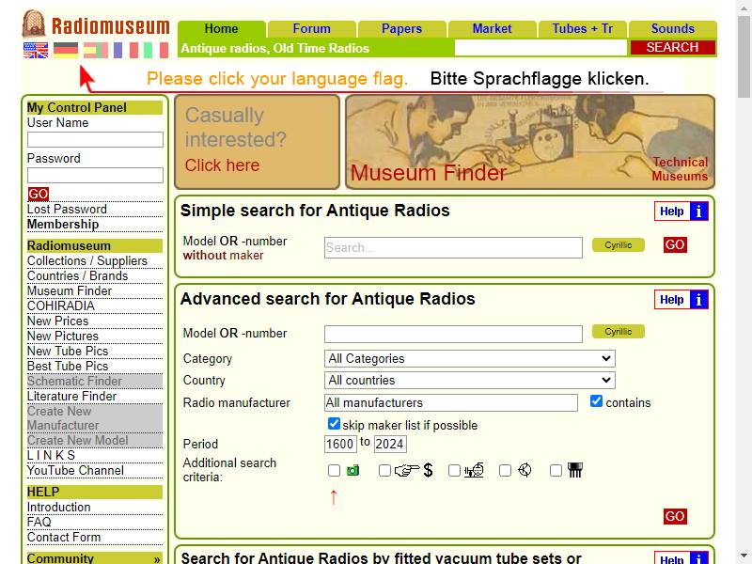Click Cyrillic button in Simple search
752x564 pixels.
[x=619, y=245]
